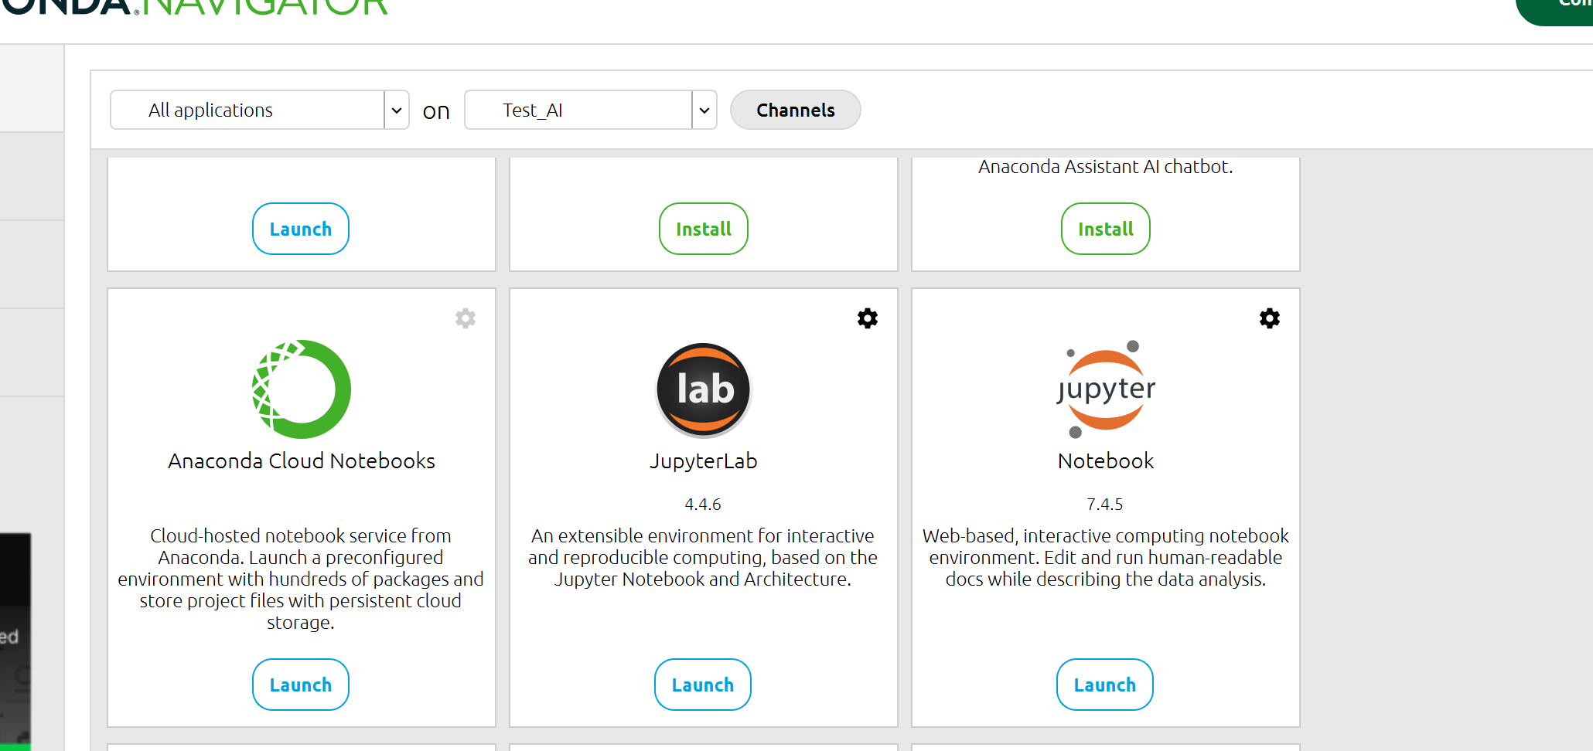Image resolution: width=1593 pixels, height=751 pixels.
Task: Click JupyterLab version 4.4.6
Action: point(703,505)
